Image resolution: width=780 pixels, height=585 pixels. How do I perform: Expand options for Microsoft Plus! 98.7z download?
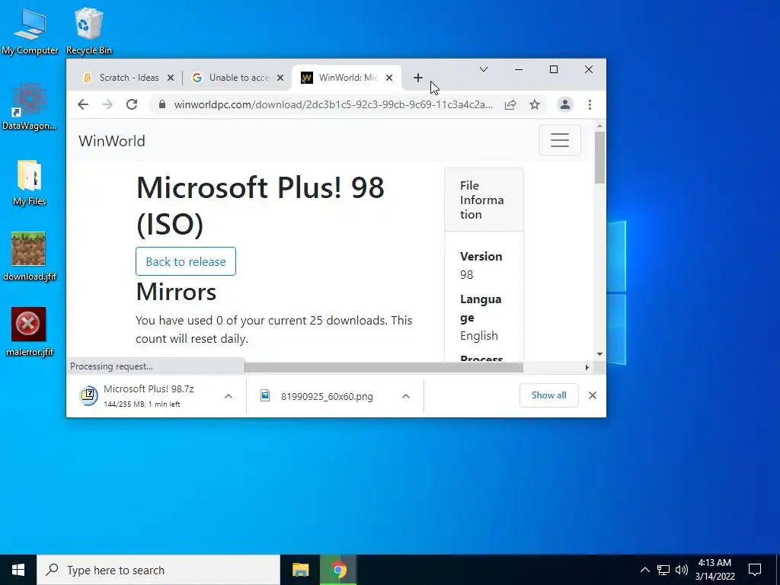tap(229, 396)
